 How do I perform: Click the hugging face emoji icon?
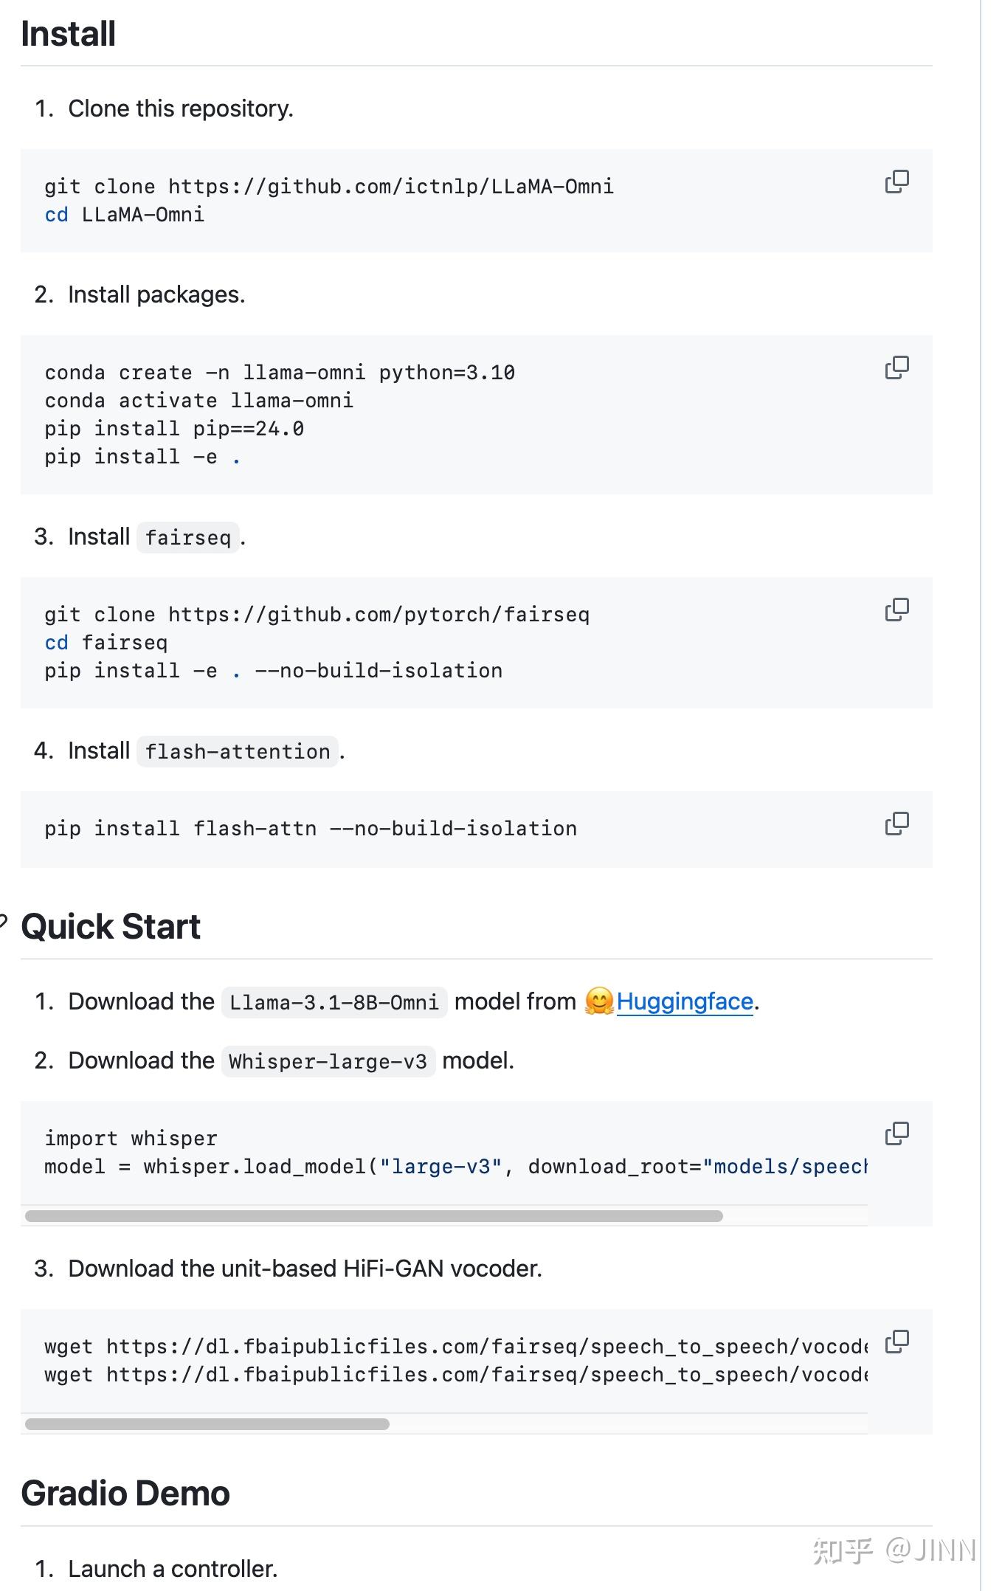599,1001
